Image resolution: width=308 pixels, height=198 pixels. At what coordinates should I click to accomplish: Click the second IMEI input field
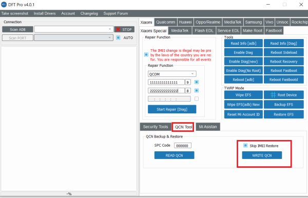[x=166, y=90]
